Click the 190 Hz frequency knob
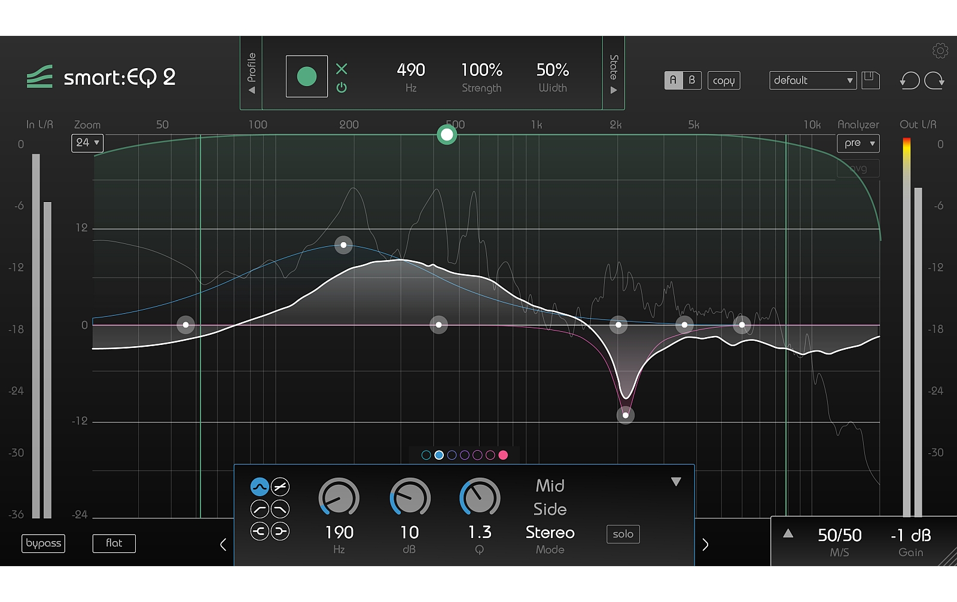This screenshot has height=602, width=957. (339, 497)
